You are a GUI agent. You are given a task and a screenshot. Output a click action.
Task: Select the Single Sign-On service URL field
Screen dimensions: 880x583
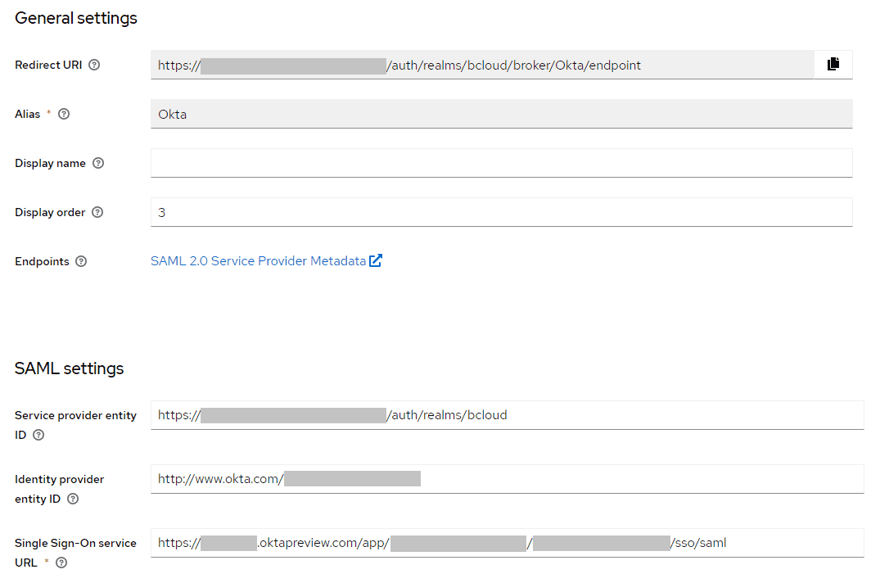click(x=786, y=543)
